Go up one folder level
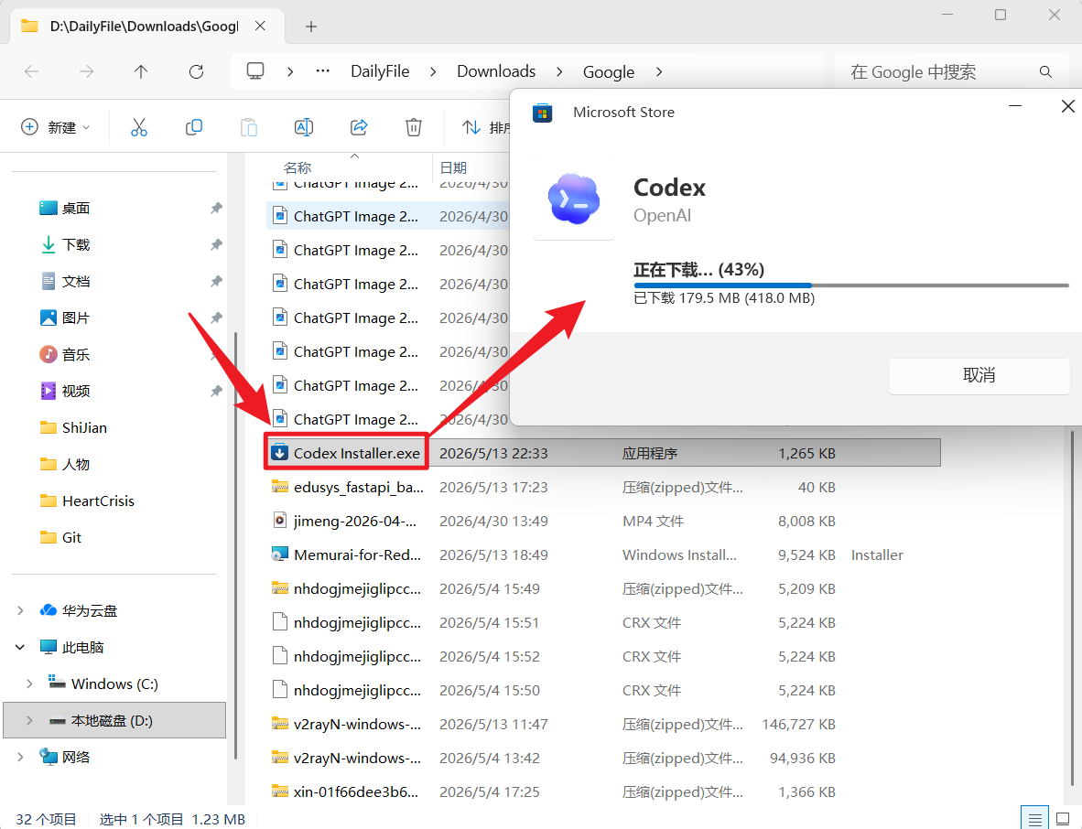 (141, 71)
